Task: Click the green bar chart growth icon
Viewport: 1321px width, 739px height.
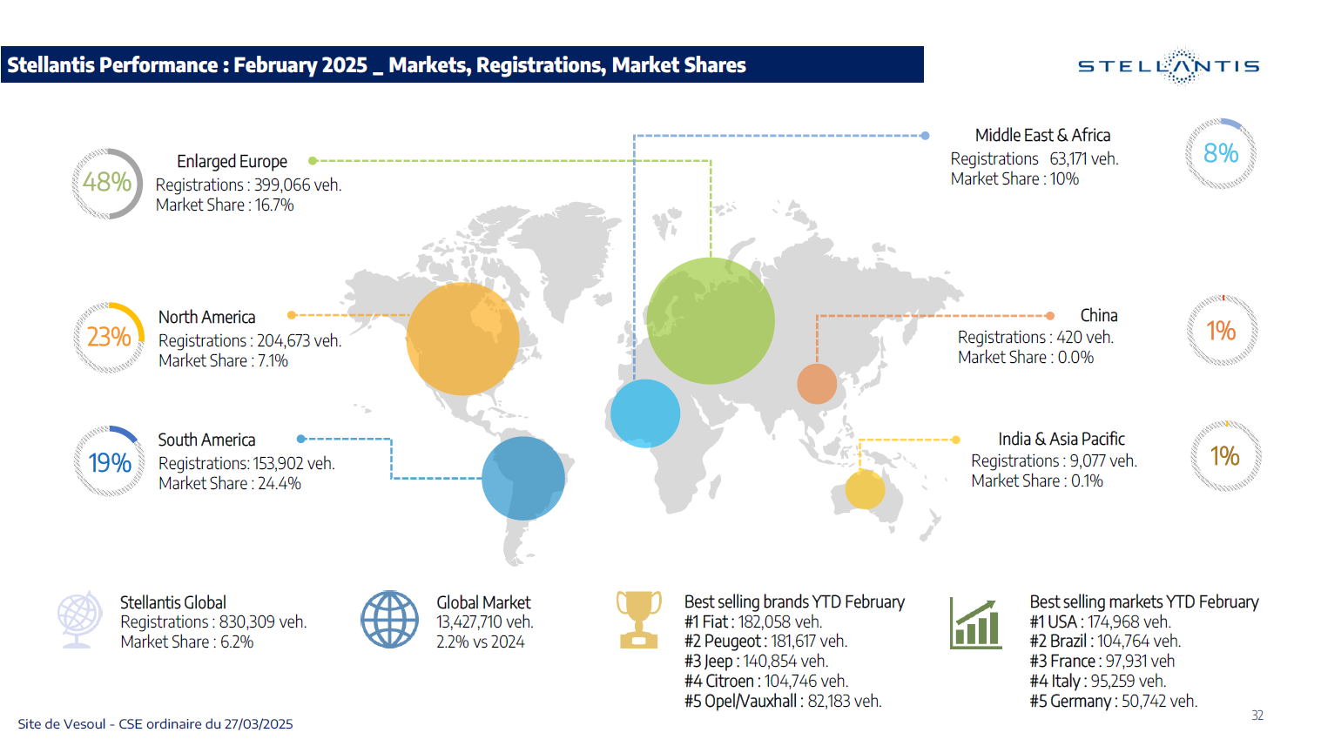Action: point(975,623)
